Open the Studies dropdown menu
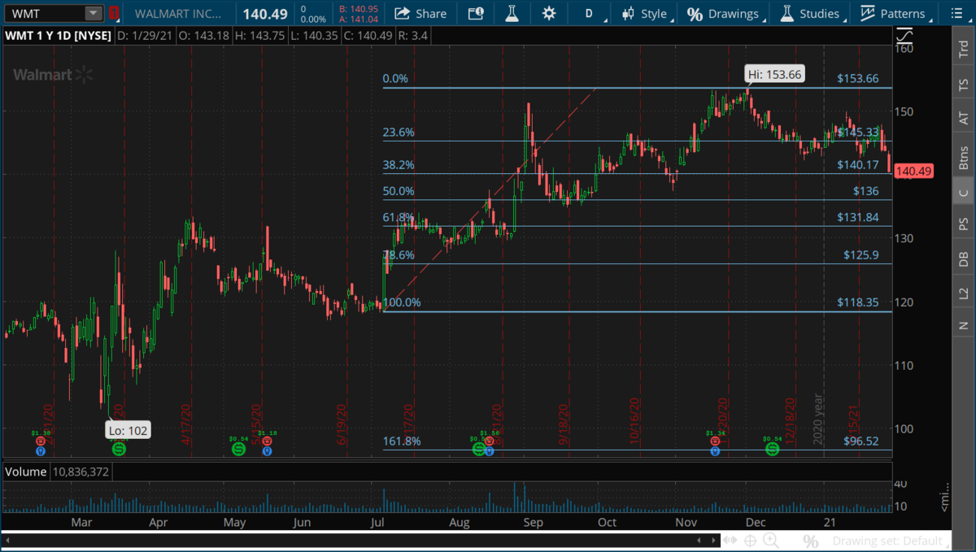Viewport: 976px width, 552px height. (x=810, y=13)
